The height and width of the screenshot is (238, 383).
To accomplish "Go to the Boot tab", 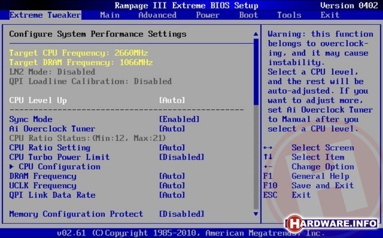I will click(x=248, y=15).
